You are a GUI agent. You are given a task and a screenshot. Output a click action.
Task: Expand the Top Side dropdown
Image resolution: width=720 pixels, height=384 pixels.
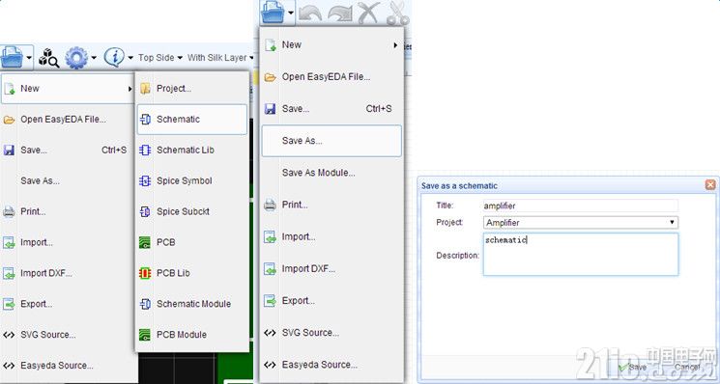(x=160, y=58)
